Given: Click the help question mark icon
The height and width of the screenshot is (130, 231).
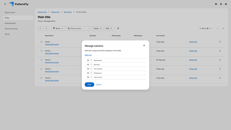Looking at the screenshot, I should pos(226,4).
